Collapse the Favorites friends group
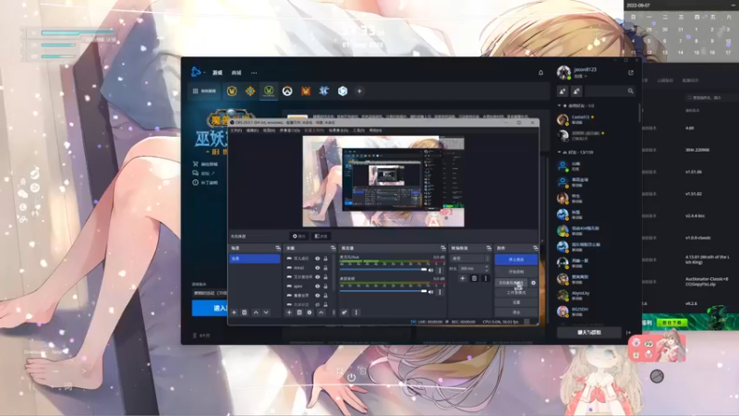 click(x=560, y=105)
